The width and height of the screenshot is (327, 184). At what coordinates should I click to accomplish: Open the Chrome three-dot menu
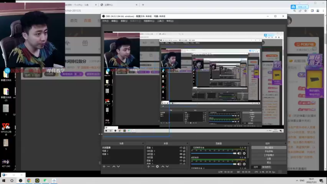pos(323,11)
